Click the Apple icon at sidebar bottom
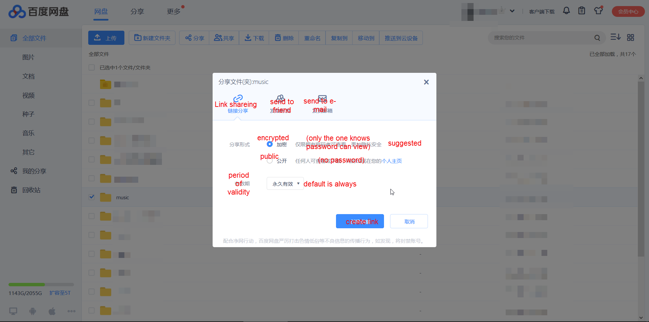 coord(52,311)
